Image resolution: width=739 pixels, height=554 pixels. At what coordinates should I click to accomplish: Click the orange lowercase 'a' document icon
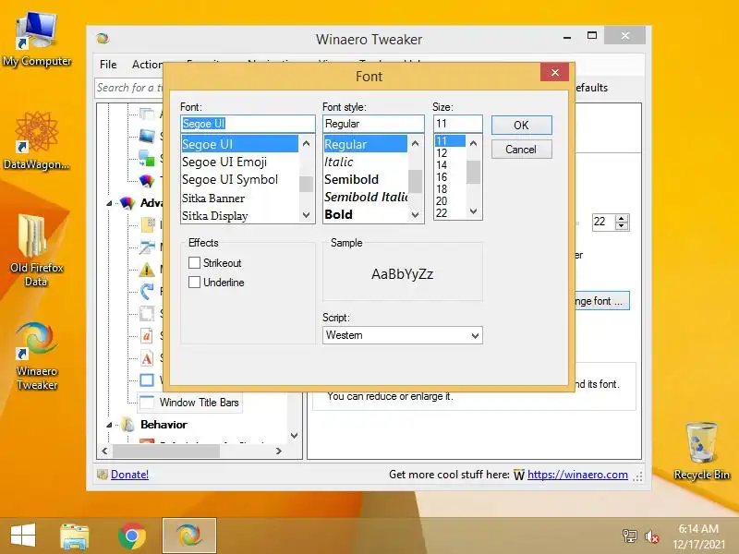pyautogui.click(x=147, y=336)
